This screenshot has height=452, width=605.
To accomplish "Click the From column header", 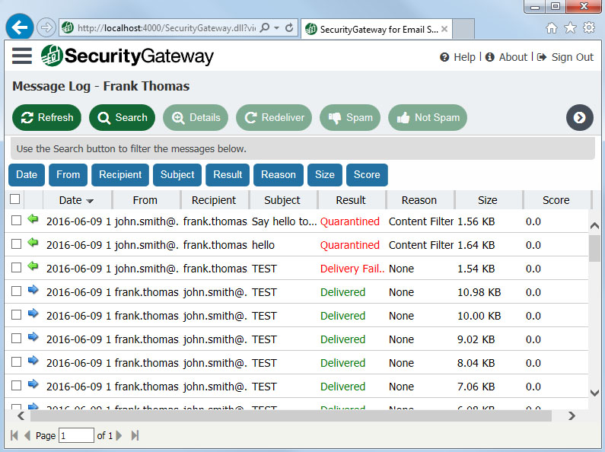I will click(145, 200).
